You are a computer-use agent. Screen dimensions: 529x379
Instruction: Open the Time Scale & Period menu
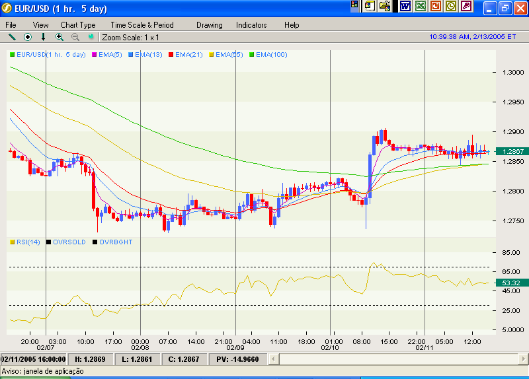[142, 25]
